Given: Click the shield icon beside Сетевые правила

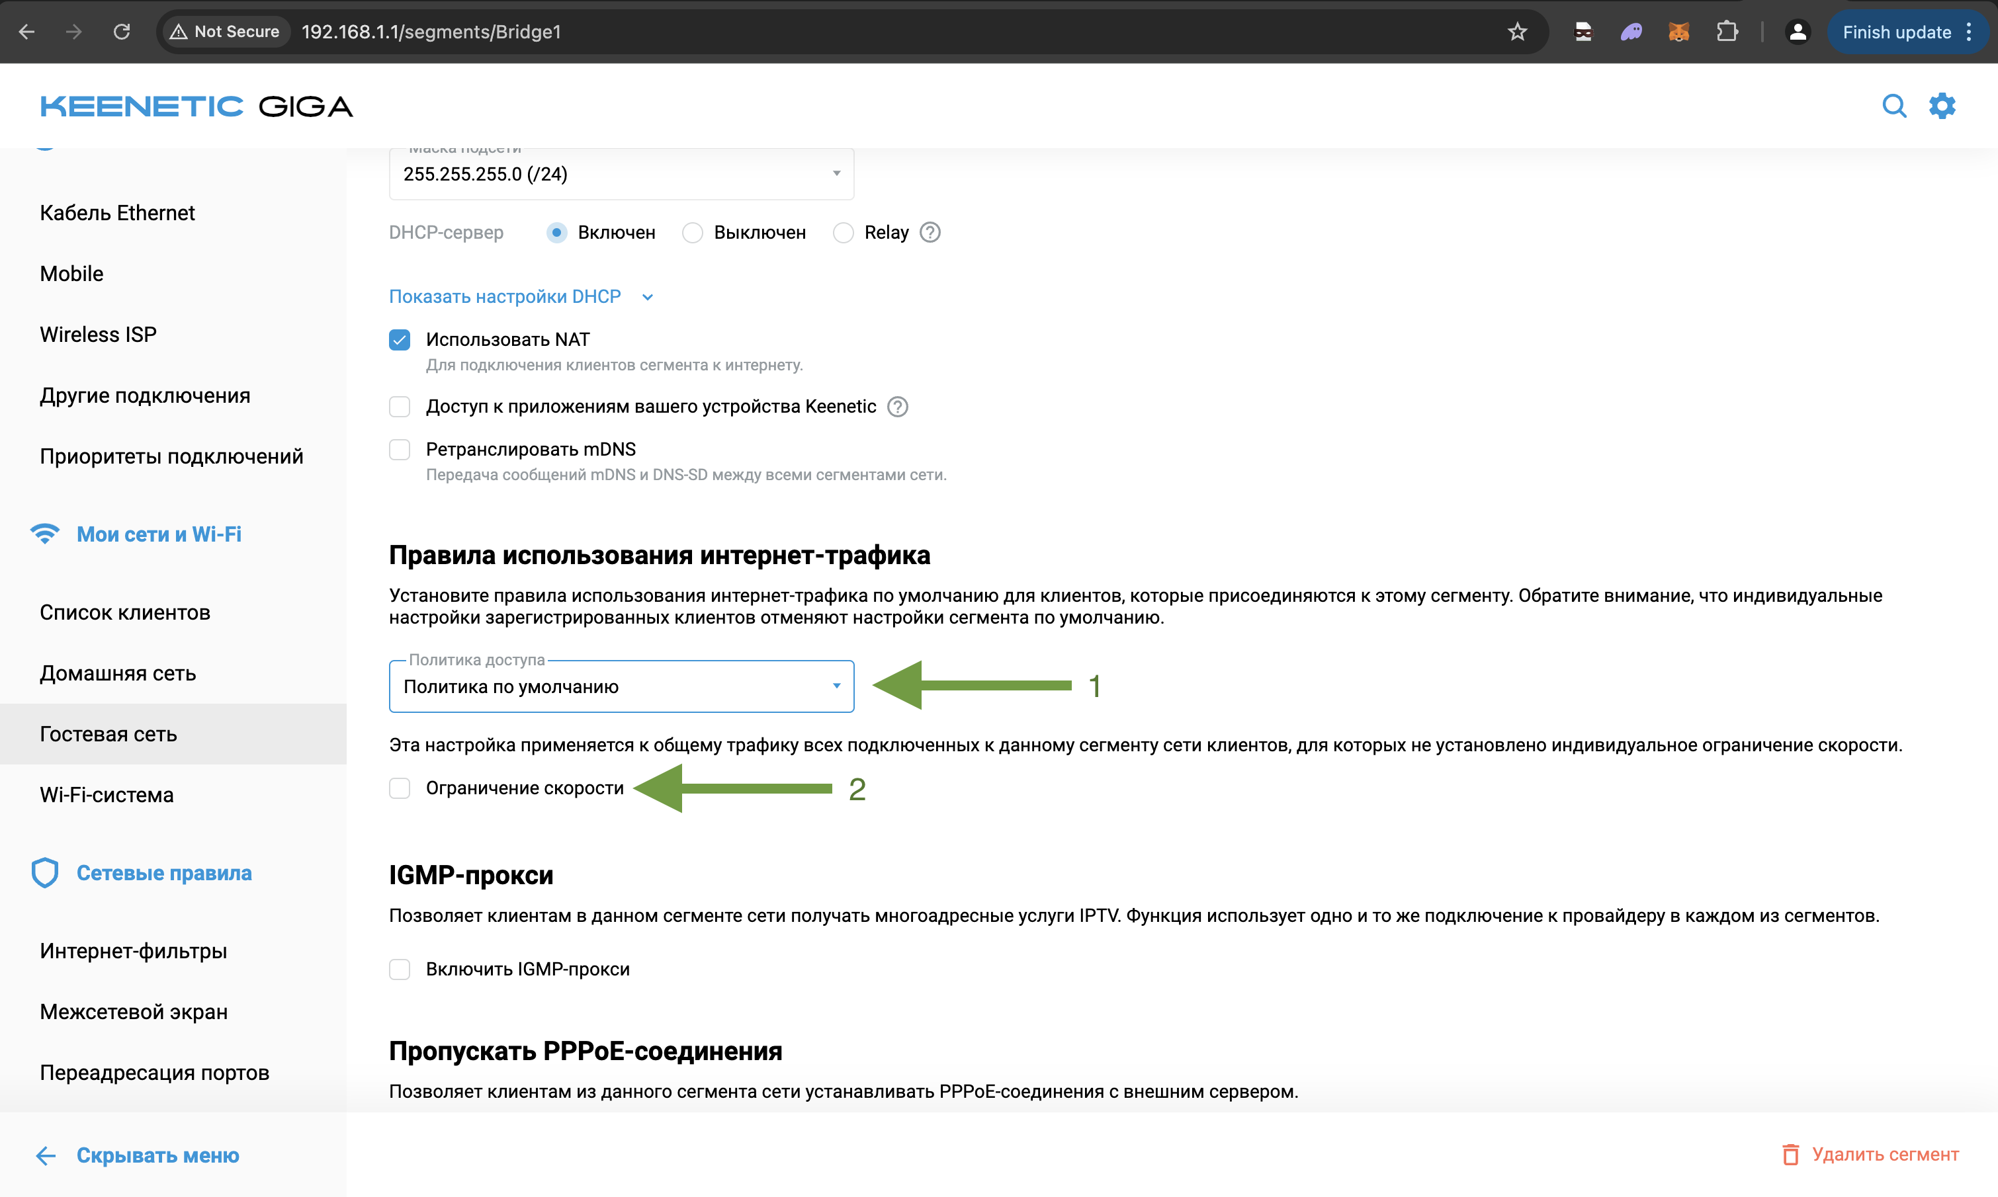Looking at the screenshot, I should (x=44, y=872).
